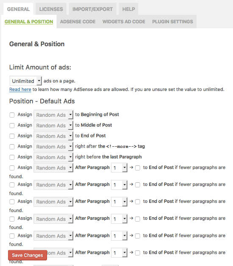Click the ads on a page. text

(x=59, y=81)
